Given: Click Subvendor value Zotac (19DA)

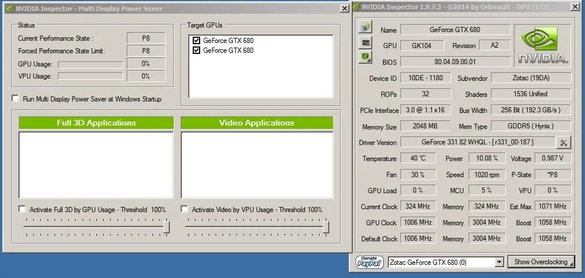Looking at the screenshot, I should pos(531,78).
